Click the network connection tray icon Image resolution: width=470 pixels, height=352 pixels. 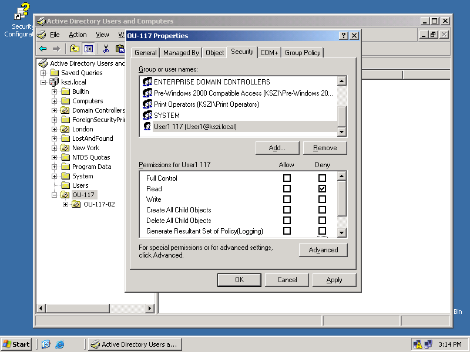(x=428, y=344)
